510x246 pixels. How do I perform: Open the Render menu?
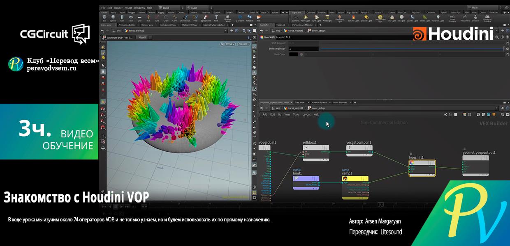click(x=118, y=8)
